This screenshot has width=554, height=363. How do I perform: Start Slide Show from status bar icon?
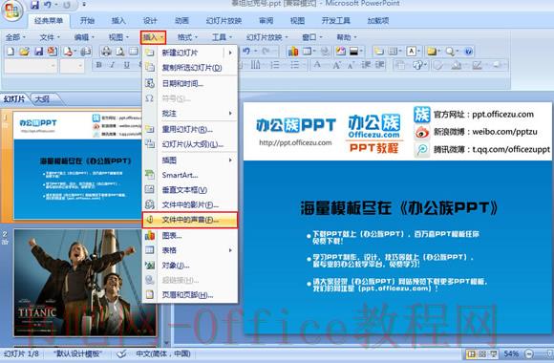[x=493, y=353]
